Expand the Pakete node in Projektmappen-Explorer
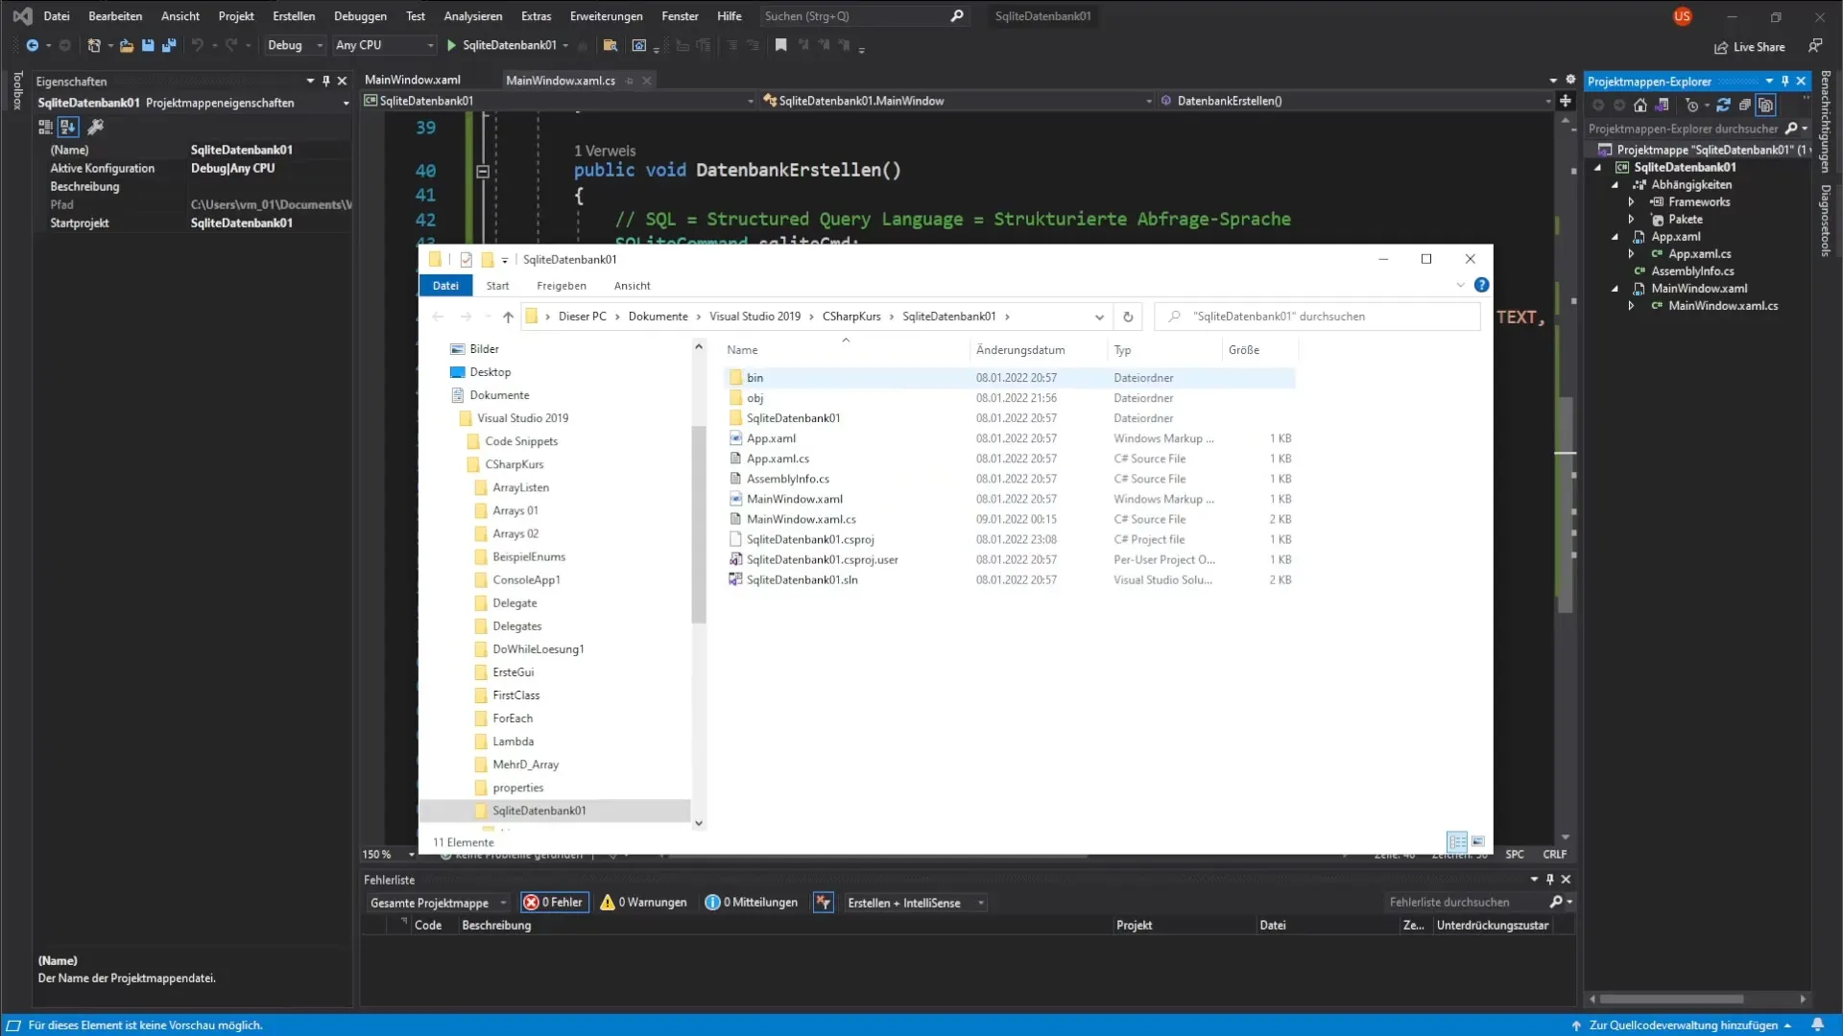Image resolution: width=1843 pixels, height=1036 pixels. point(1631,220)
